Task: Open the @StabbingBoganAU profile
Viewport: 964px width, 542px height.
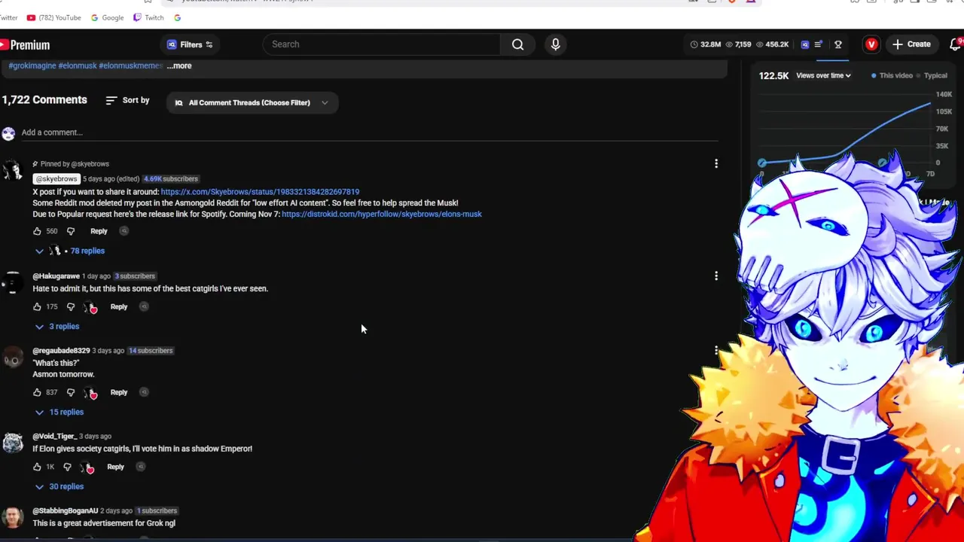Action: tap(66, 511)
